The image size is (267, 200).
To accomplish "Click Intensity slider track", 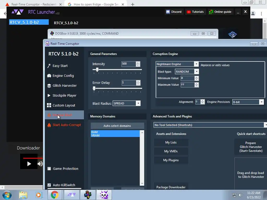I will pos(117,70).
